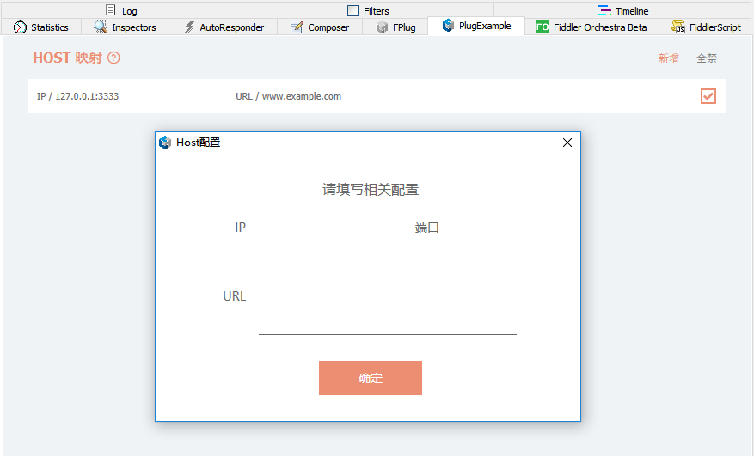Screen dimensions: 754x456
Task: Switch to the FPlug tab
Action: (x=395, y=27)
